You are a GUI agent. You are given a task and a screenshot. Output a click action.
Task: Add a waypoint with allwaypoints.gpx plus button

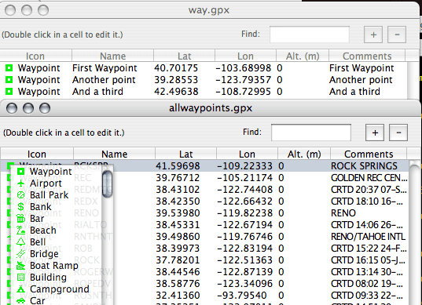[375, 133]
